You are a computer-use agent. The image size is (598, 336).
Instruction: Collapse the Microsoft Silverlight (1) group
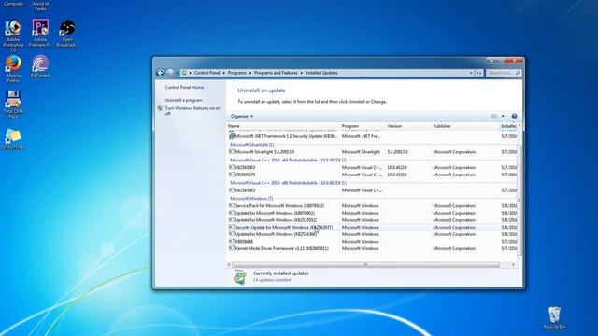pyautogui.click(x=251, y=145)
